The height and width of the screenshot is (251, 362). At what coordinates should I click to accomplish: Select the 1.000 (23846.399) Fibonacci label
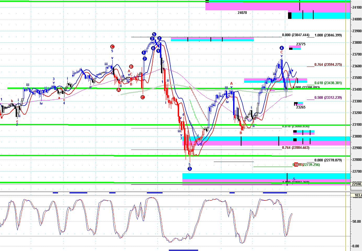pyautogui.click(x=328, y=35)
